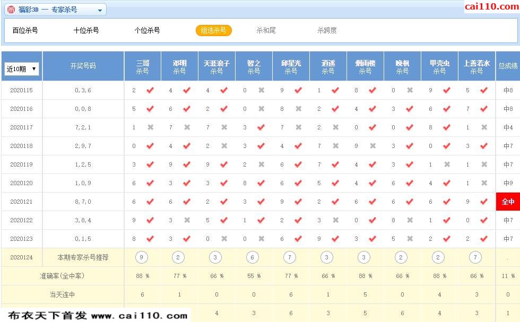The image size is (520, 322).
Task: Click the period number 2020124
Action: [22, 257]
